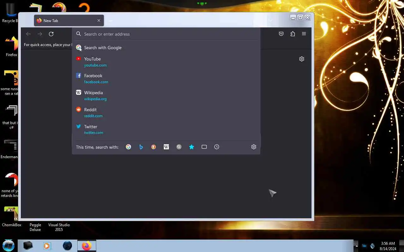Viewport: 404px width, 252px height.
Task: Open YouTube suggestion row
Action: (166, 62)
